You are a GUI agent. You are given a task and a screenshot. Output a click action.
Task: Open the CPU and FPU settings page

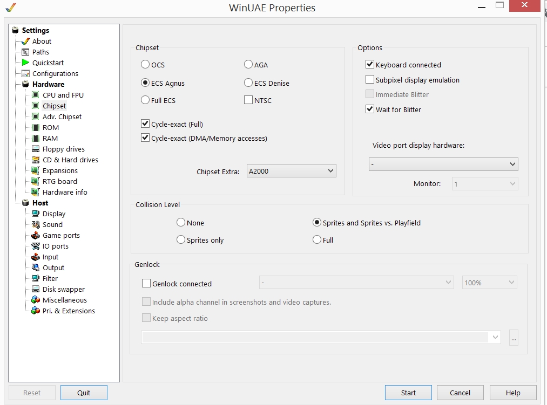(63, 95)
